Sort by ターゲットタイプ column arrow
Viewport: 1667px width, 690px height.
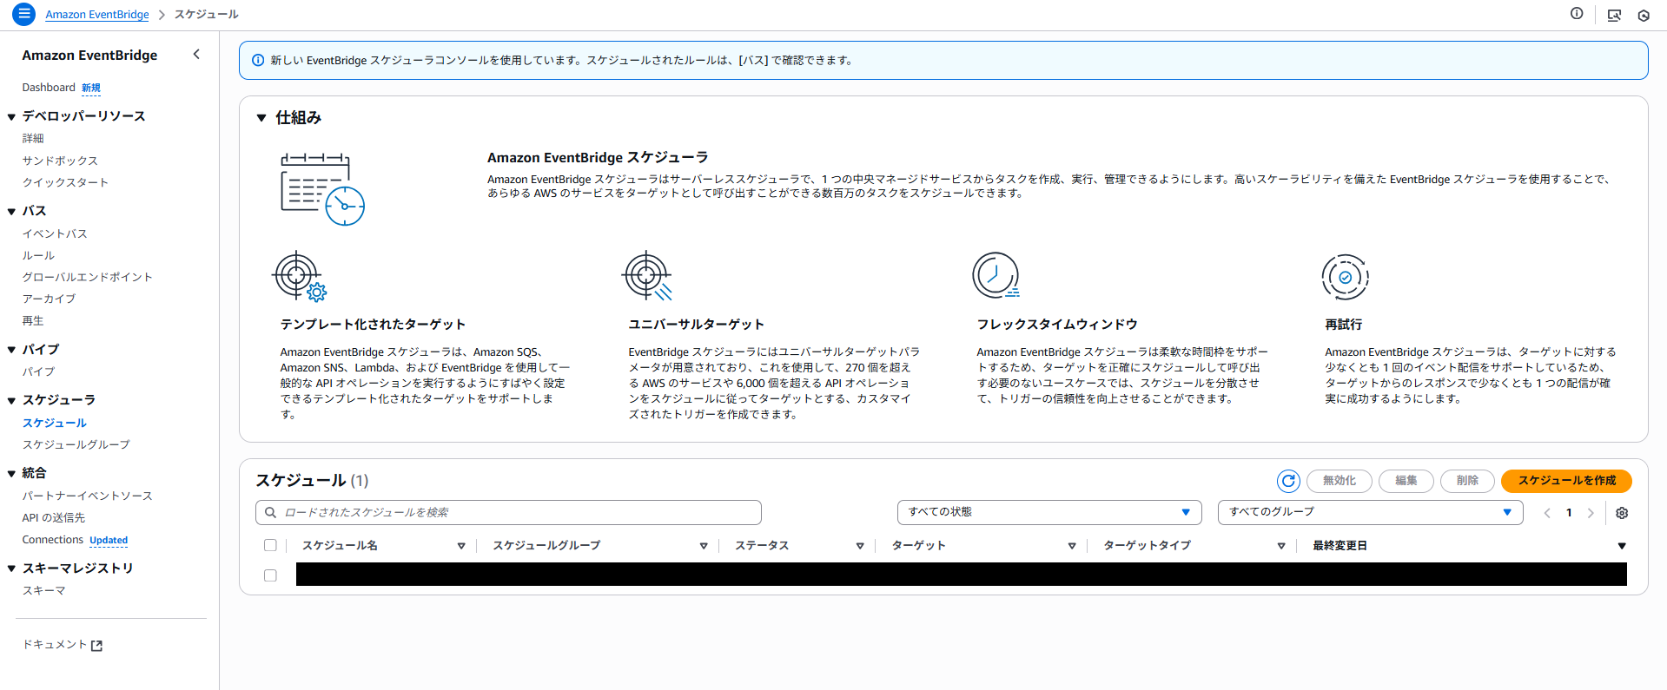[x=1281, y=546]
